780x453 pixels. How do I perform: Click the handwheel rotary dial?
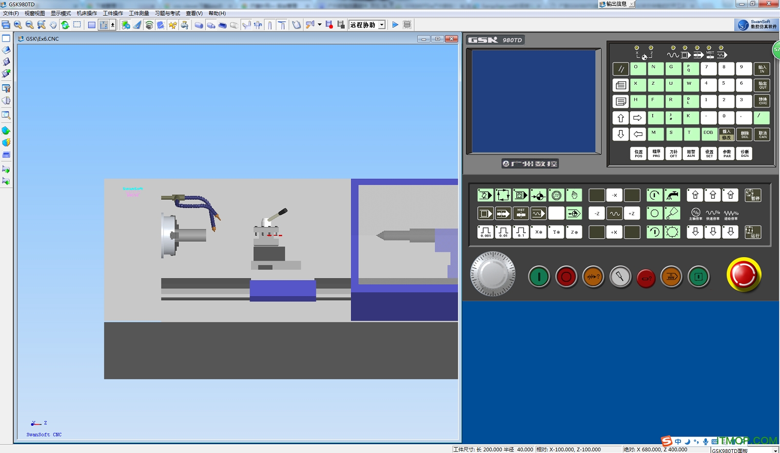coord(493,274)
